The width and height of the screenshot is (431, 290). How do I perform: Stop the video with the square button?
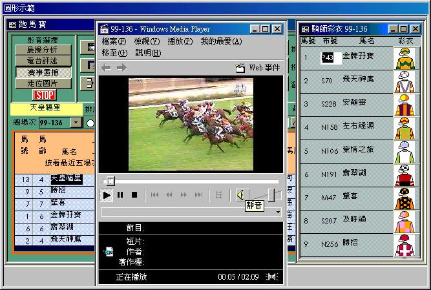pos(134,194)
